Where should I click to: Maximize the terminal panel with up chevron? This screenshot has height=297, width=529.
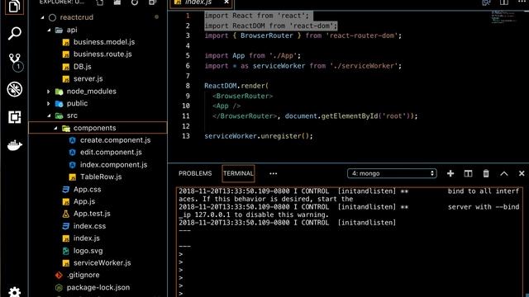[503, 173]
